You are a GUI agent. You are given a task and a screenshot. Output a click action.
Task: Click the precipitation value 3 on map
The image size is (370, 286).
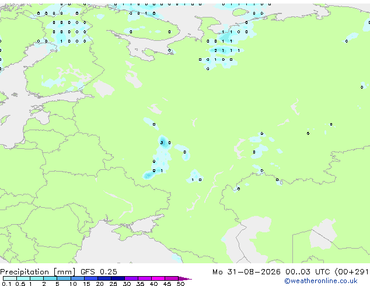[x=162, y=142]
